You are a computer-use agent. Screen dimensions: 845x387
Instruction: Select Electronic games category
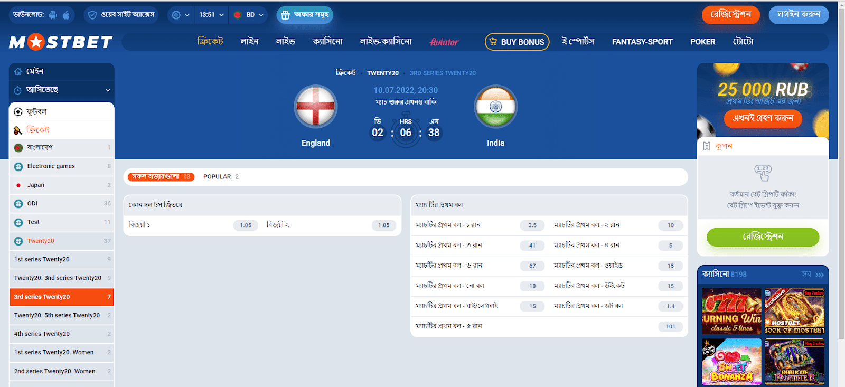(62, 166)
